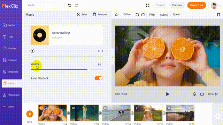Open the BKground panel in sidebar
The width and height of the screenshot is (223, 125).
click(x=10, y=72)
